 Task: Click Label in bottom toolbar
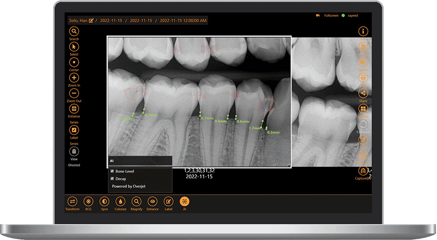pyautogui.click(x=169, y=201)
